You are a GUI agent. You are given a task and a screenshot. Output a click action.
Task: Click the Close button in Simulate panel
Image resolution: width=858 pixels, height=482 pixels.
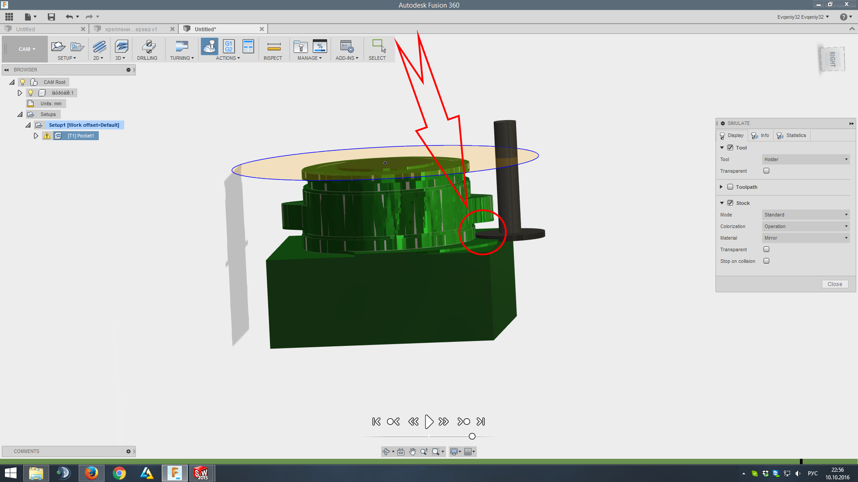pos(834,284)
